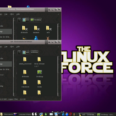Image resolution: width=116 pixels, height=116 pixels.
Task: Open the Beta release 1.0.7 folder
Action: click(x=39, y=62)
